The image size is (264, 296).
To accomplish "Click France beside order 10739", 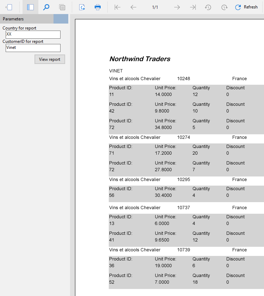I will pyautogui.click(x=239, y=250).
